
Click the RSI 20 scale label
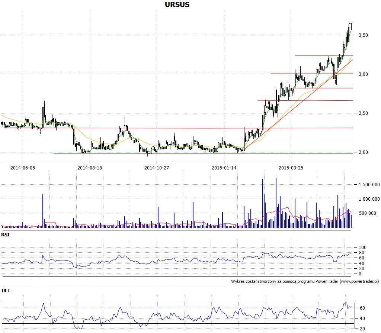[x=362, y=268]
